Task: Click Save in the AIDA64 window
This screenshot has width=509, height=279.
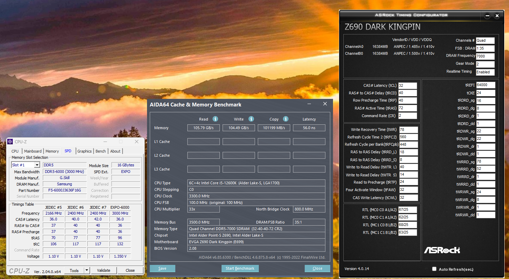Action: point(163,268)
